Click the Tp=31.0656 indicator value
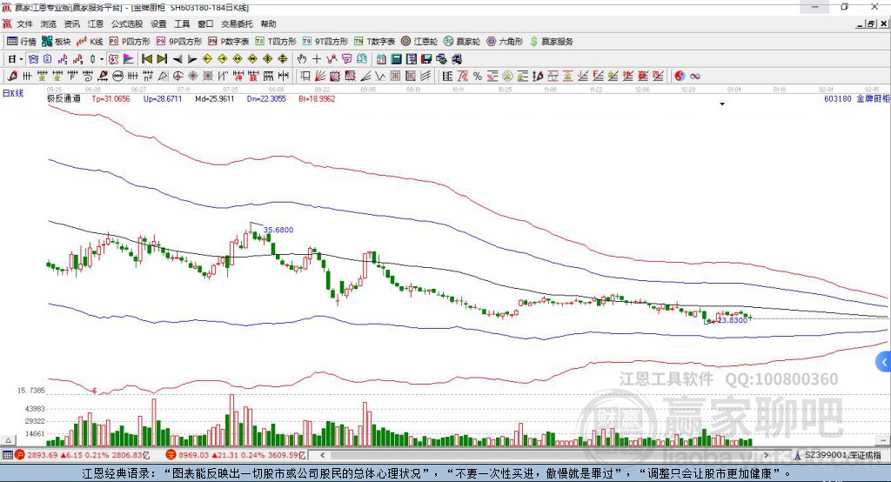This screenshot has height=482, width=891. tap(111, 98)
